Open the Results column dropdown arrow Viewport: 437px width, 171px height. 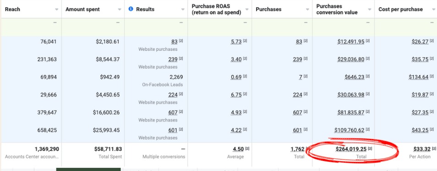pyautogui.click(x=183, y=10)
